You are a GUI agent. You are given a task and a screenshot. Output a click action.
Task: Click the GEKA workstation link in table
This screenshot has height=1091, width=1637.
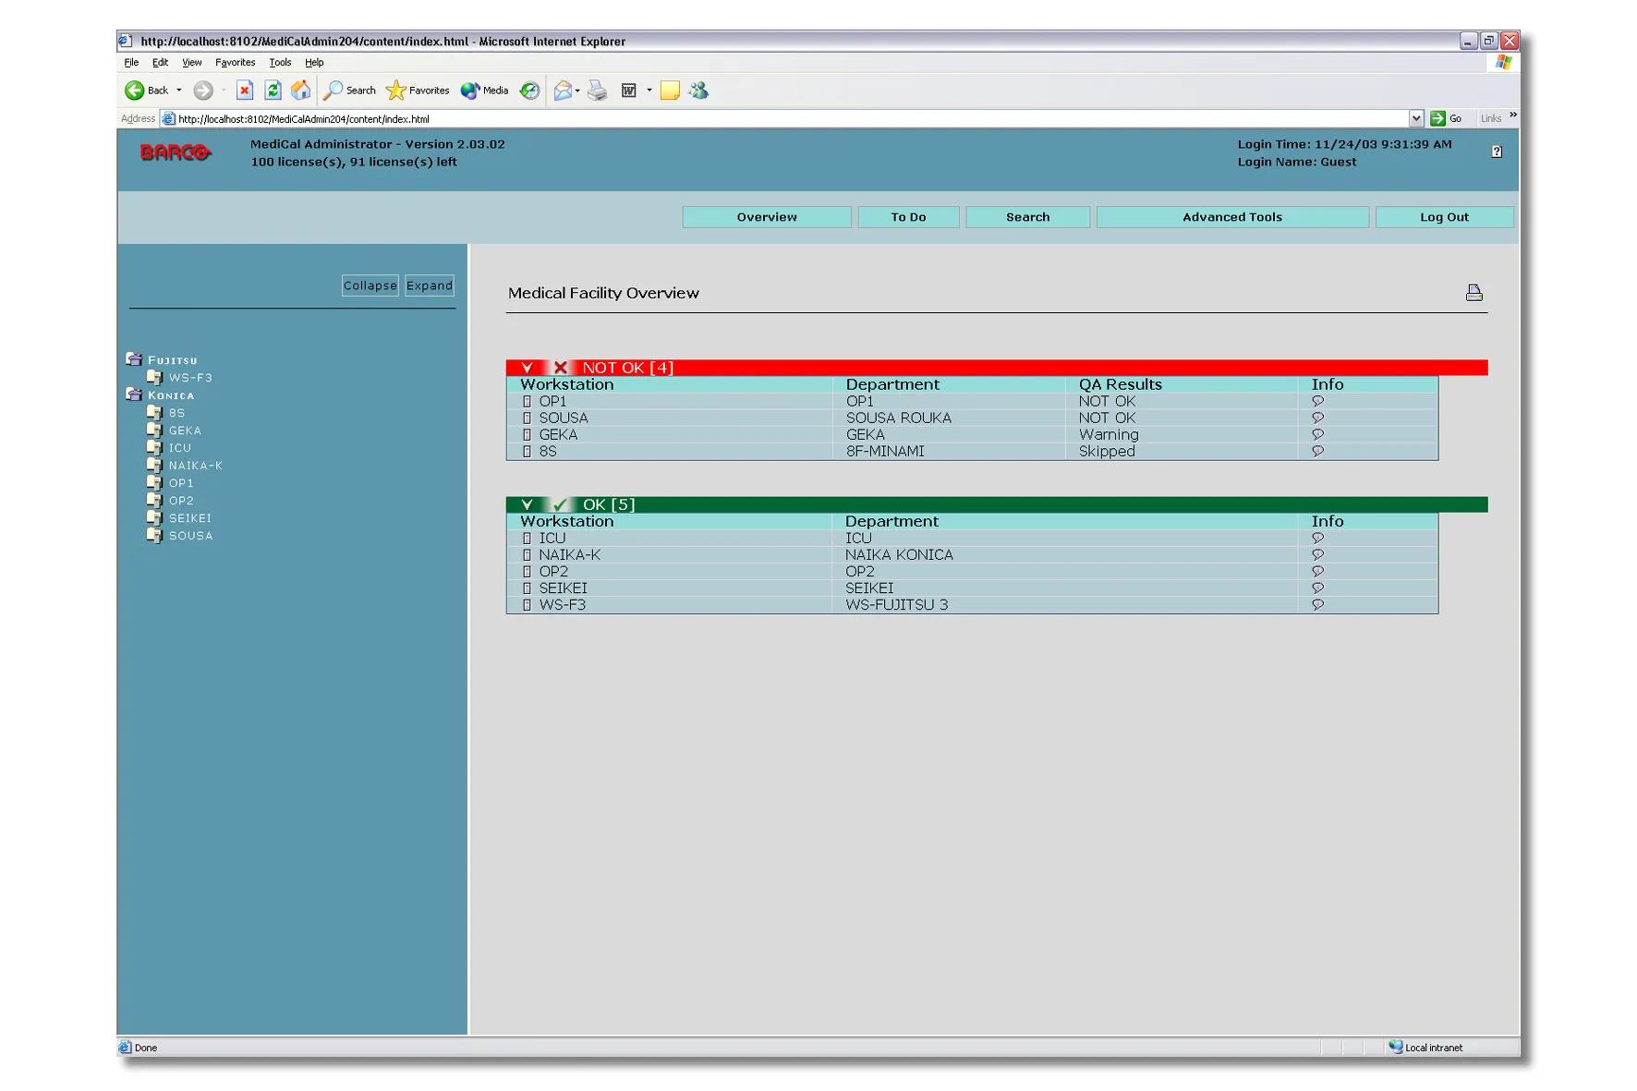click(x=558, y=435)
